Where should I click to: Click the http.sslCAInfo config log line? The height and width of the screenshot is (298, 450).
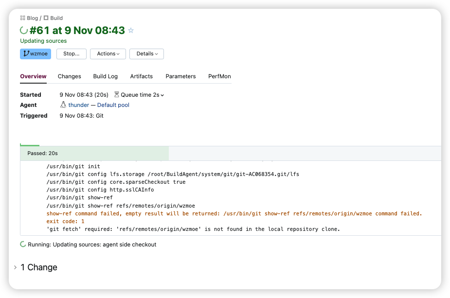(100, 190)
